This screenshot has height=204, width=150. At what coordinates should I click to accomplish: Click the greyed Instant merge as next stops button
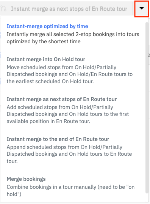[x=66, y=9]
